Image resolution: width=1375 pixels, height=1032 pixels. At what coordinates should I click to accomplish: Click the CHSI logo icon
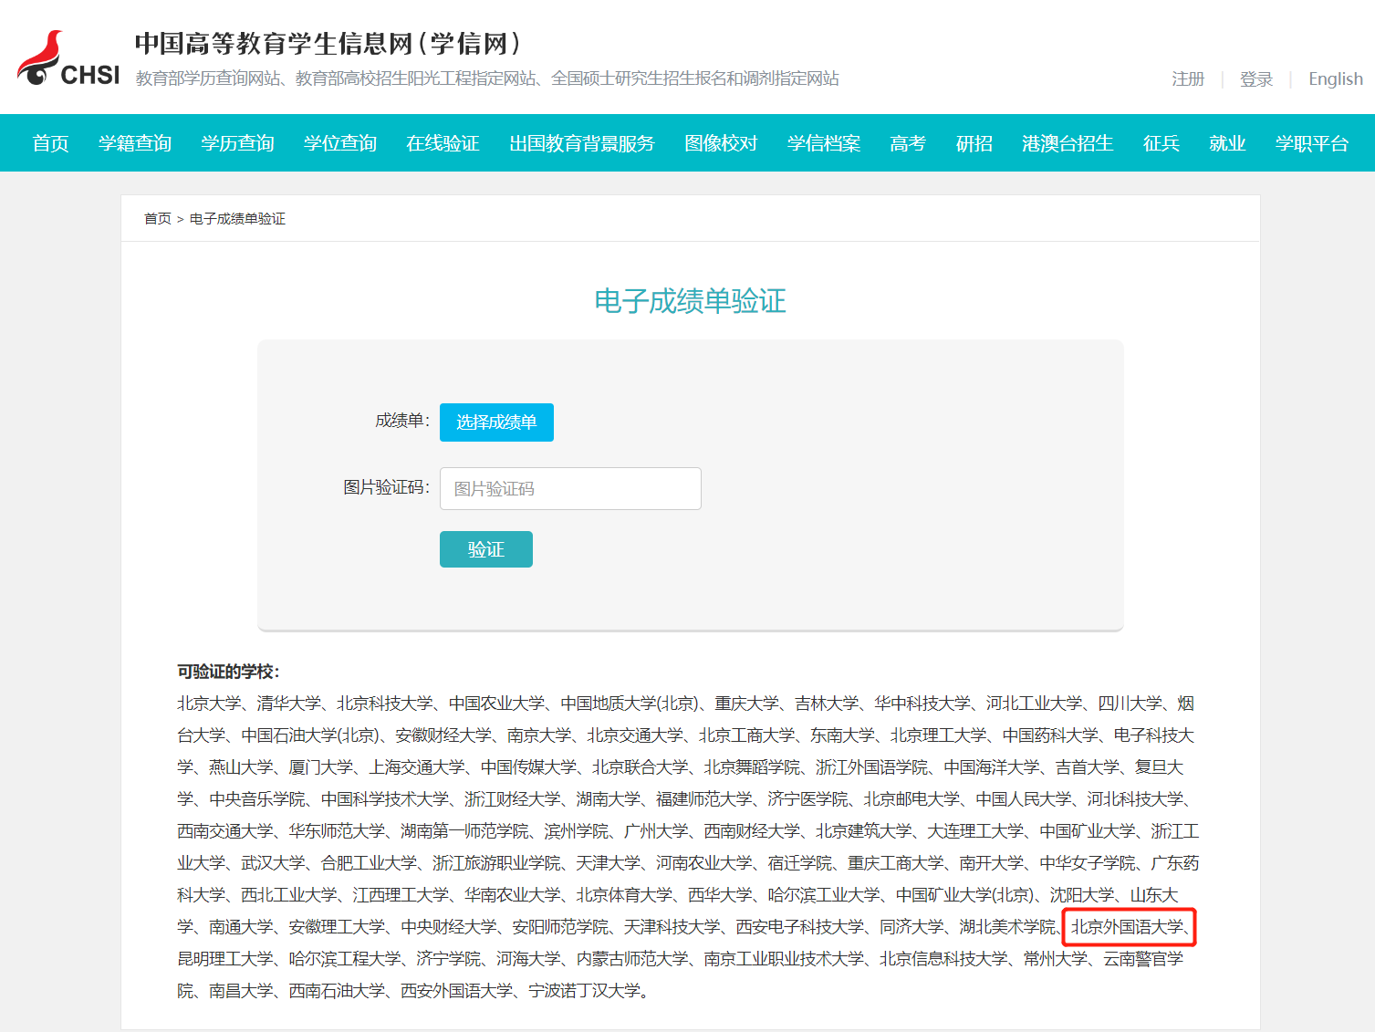(68, 60)
